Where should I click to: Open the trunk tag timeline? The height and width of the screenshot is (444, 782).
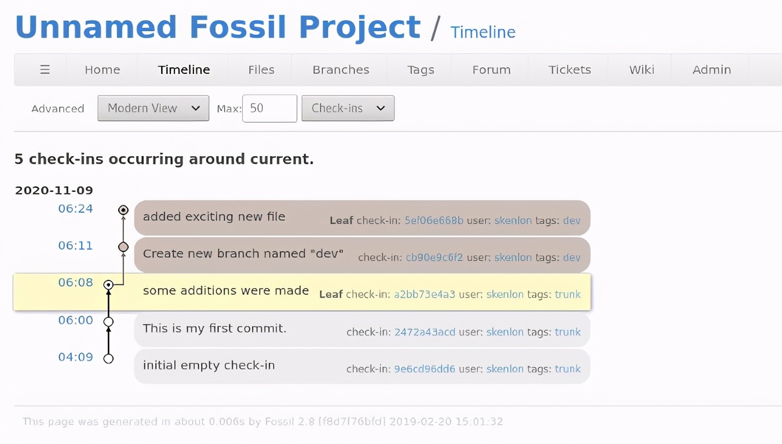tap(568, 294)
